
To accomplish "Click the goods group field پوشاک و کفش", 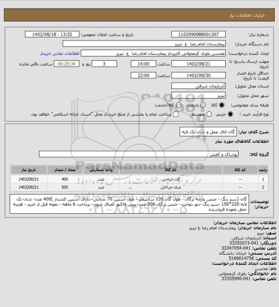I will (x=138, y=154).
